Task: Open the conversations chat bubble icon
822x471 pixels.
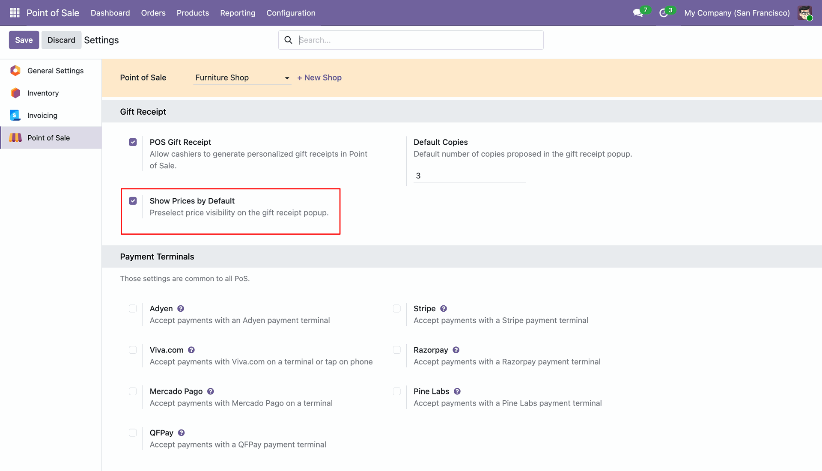Action: click(638, 13)
